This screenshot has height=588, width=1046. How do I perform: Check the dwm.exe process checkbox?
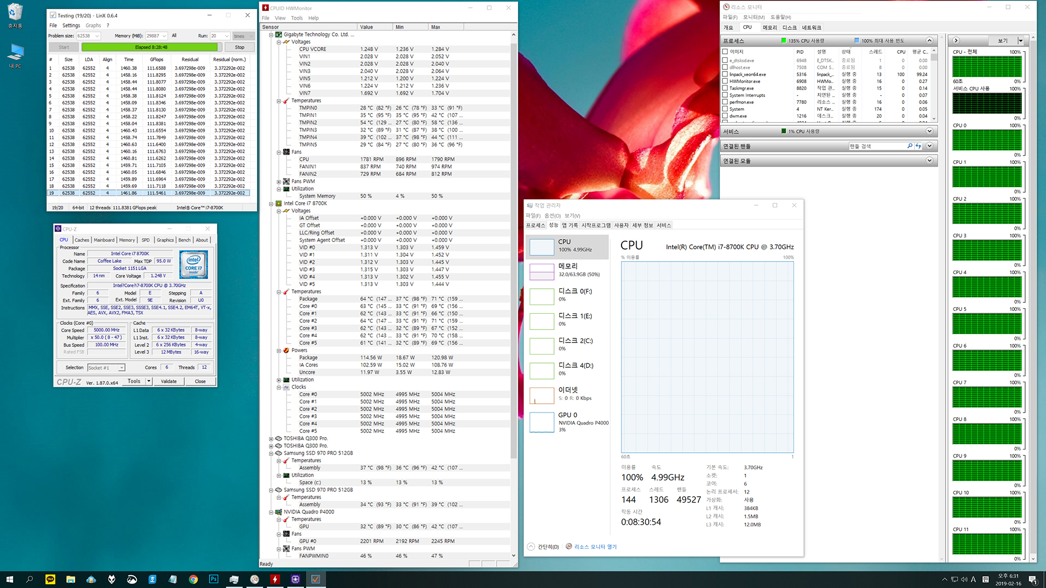(725, 116)
